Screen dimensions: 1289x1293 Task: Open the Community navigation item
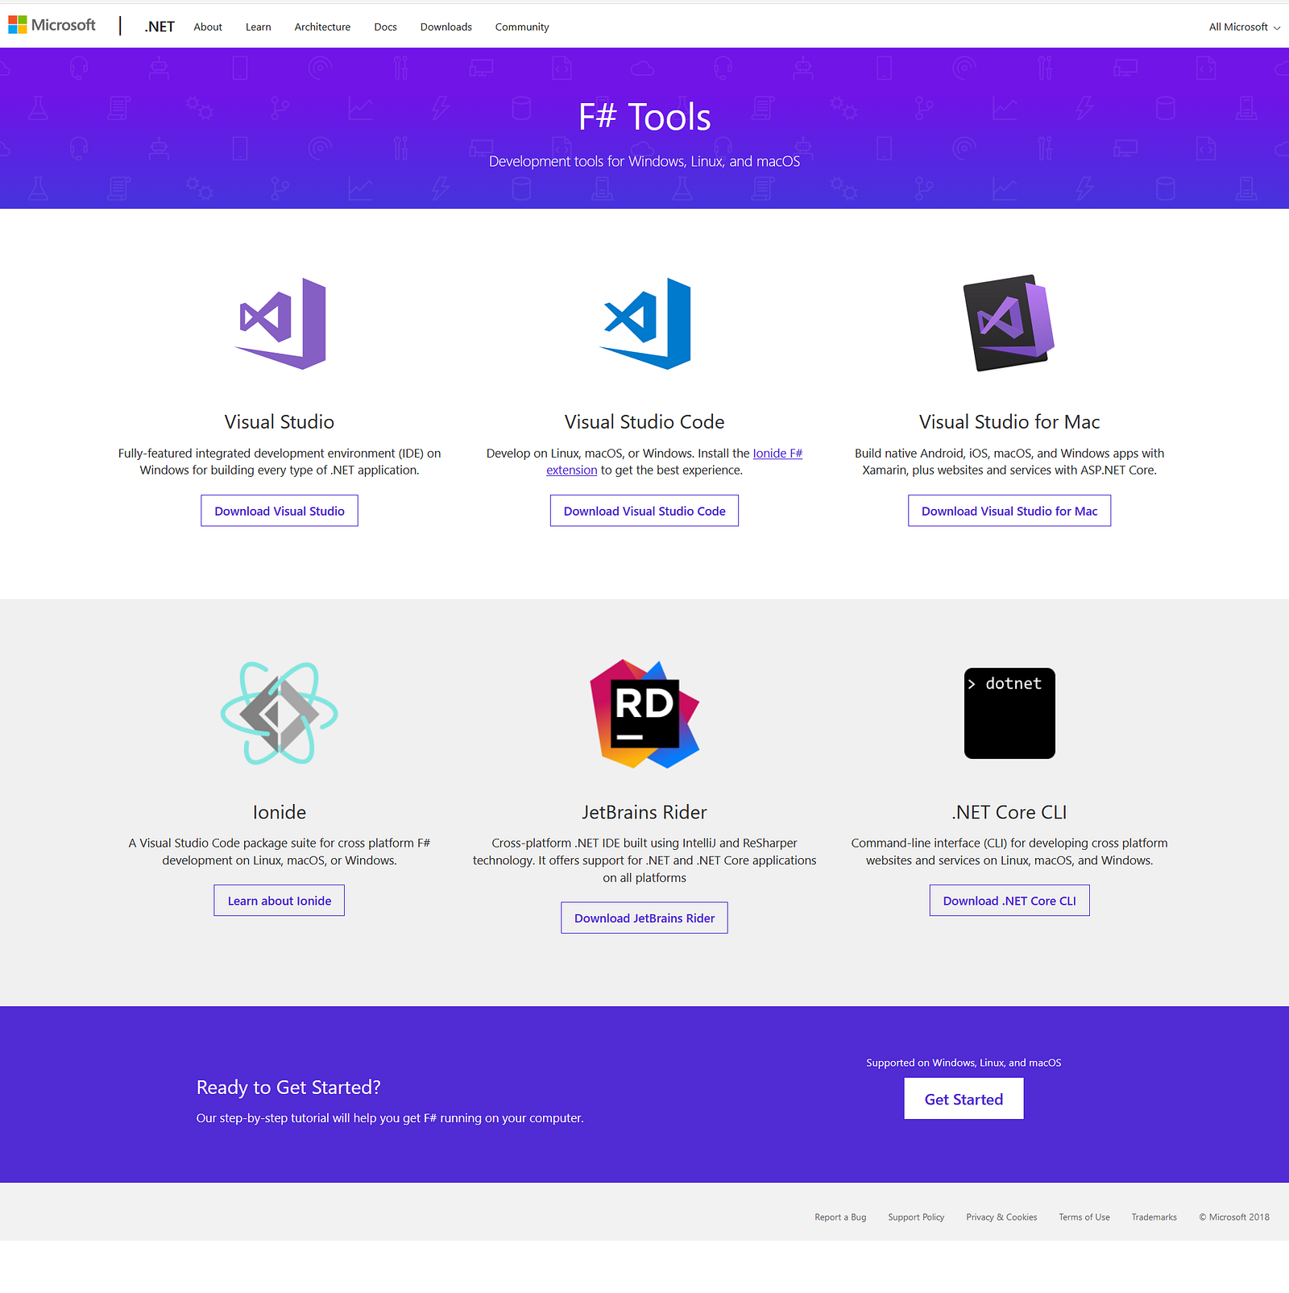[522, 27]
